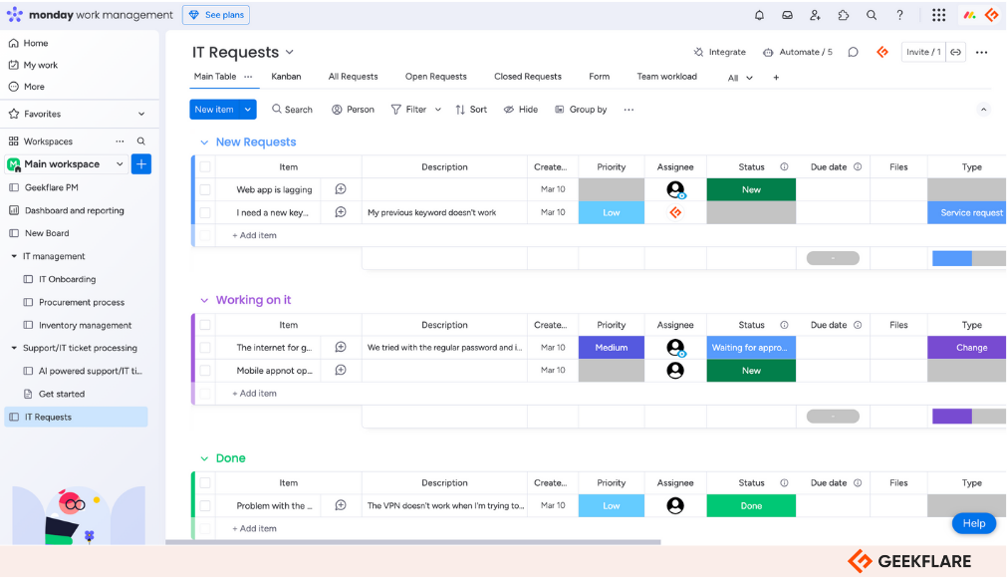
Task: Tick checkbox for Mobile appnot op... row
Action: [x=205, y=371]
